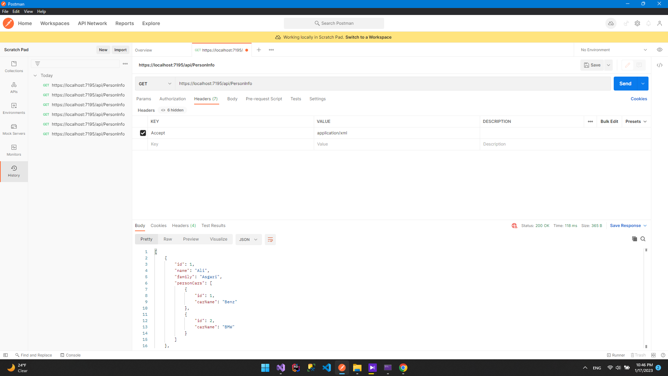The image size is (668, 376).
Task: Click the Send button
Action: pyautogui.click(x=625, y=84)
